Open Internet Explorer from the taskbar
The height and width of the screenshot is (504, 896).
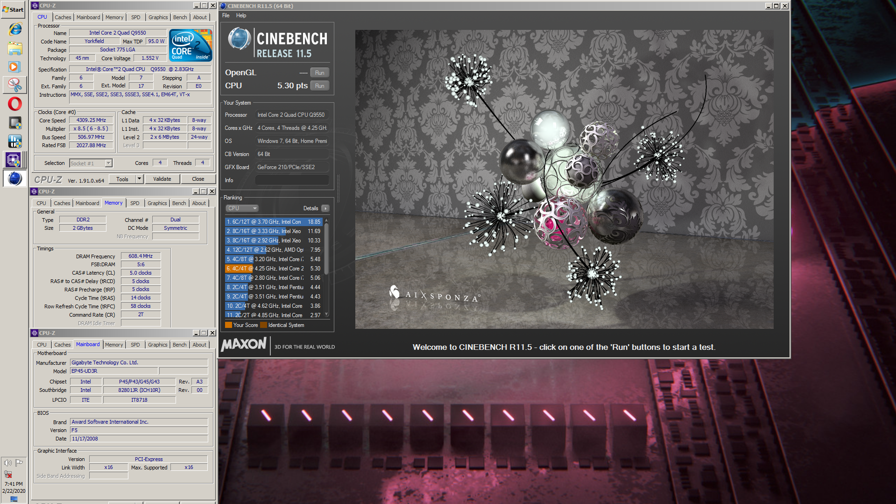[14, 29]
